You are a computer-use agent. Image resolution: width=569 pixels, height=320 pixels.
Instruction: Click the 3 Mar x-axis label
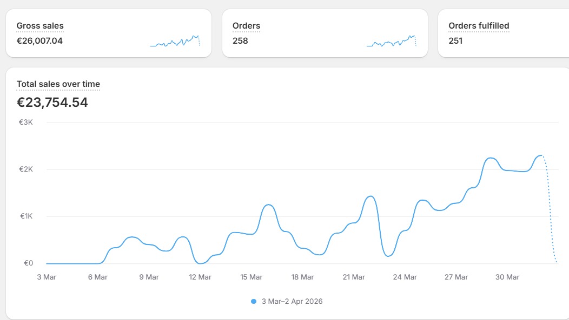click(x=47, y=277)
